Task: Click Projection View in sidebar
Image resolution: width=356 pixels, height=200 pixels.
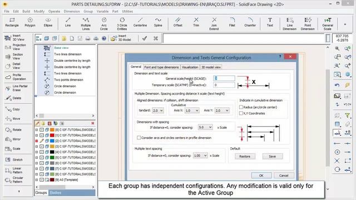Action: coord(16,47)
